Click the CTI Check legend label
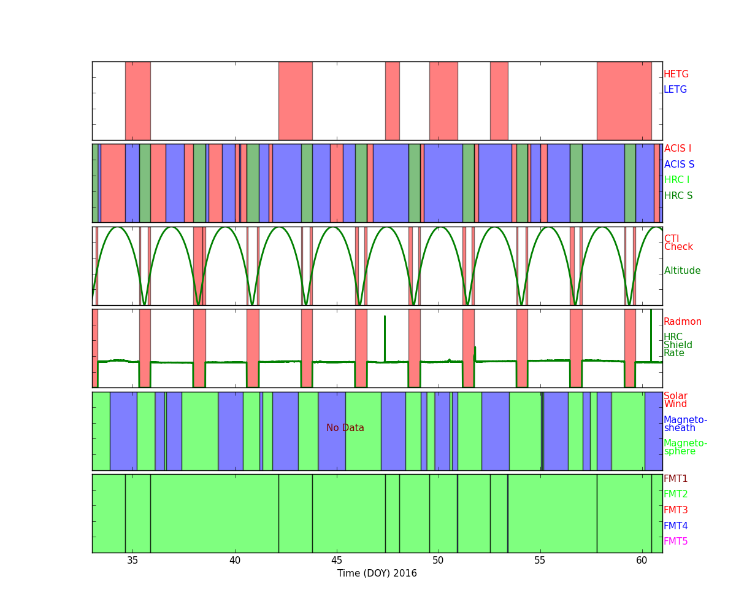Viewport: 736px width, 614px height. click(678, 243)
